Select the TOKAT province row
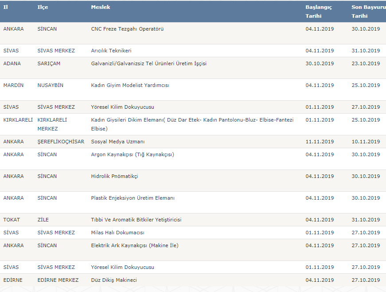This screenshot has height=292, width=386. (x=193, y=220)
